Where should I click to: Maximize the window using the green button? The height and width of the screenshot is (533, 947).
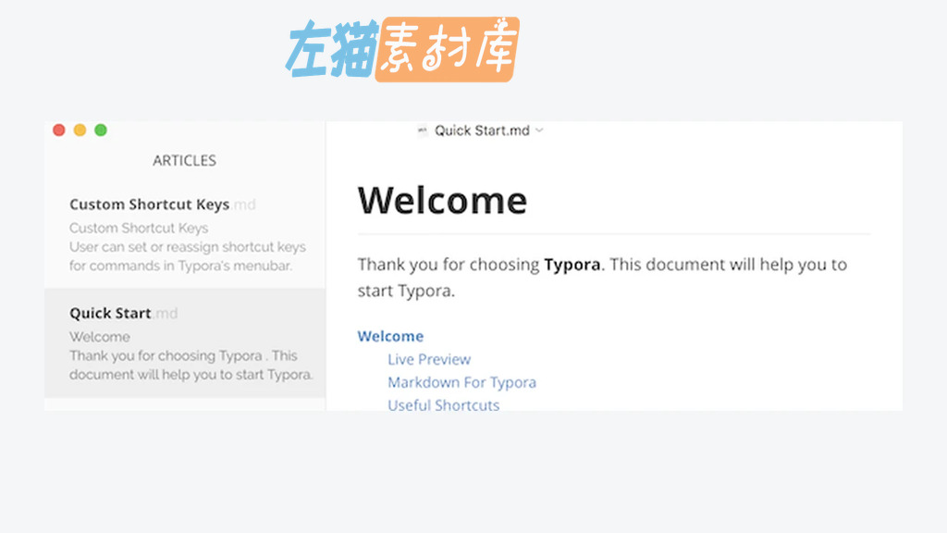101,130
